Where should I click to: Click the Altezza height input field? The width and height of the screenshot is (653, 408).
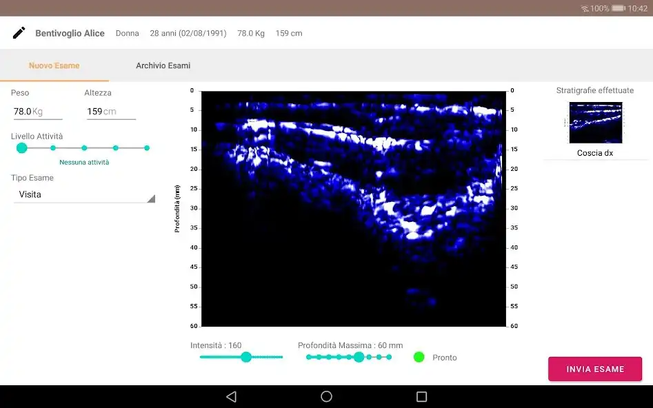tap(110, 111)
